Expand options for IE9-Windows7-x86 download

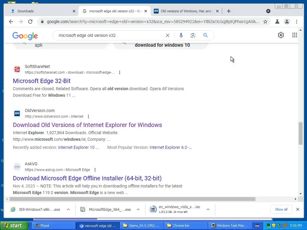click(68, 209)
